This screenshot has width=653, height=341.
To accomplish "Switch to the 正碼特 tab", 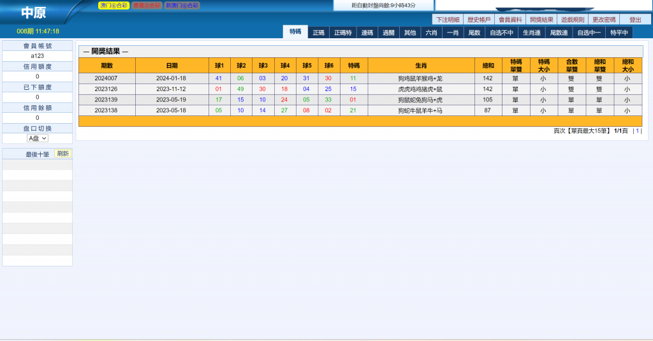I will (x=342, y=33).
